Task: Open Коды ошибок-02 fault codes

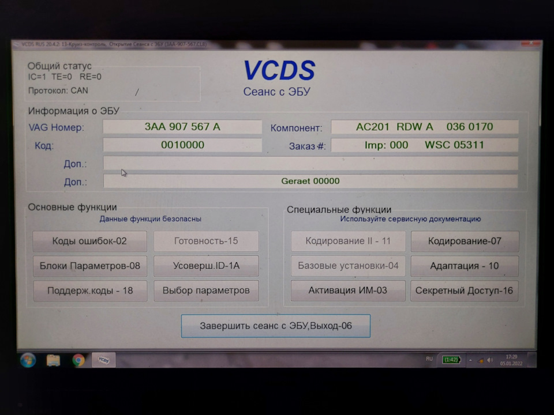Action: [90, 242]
